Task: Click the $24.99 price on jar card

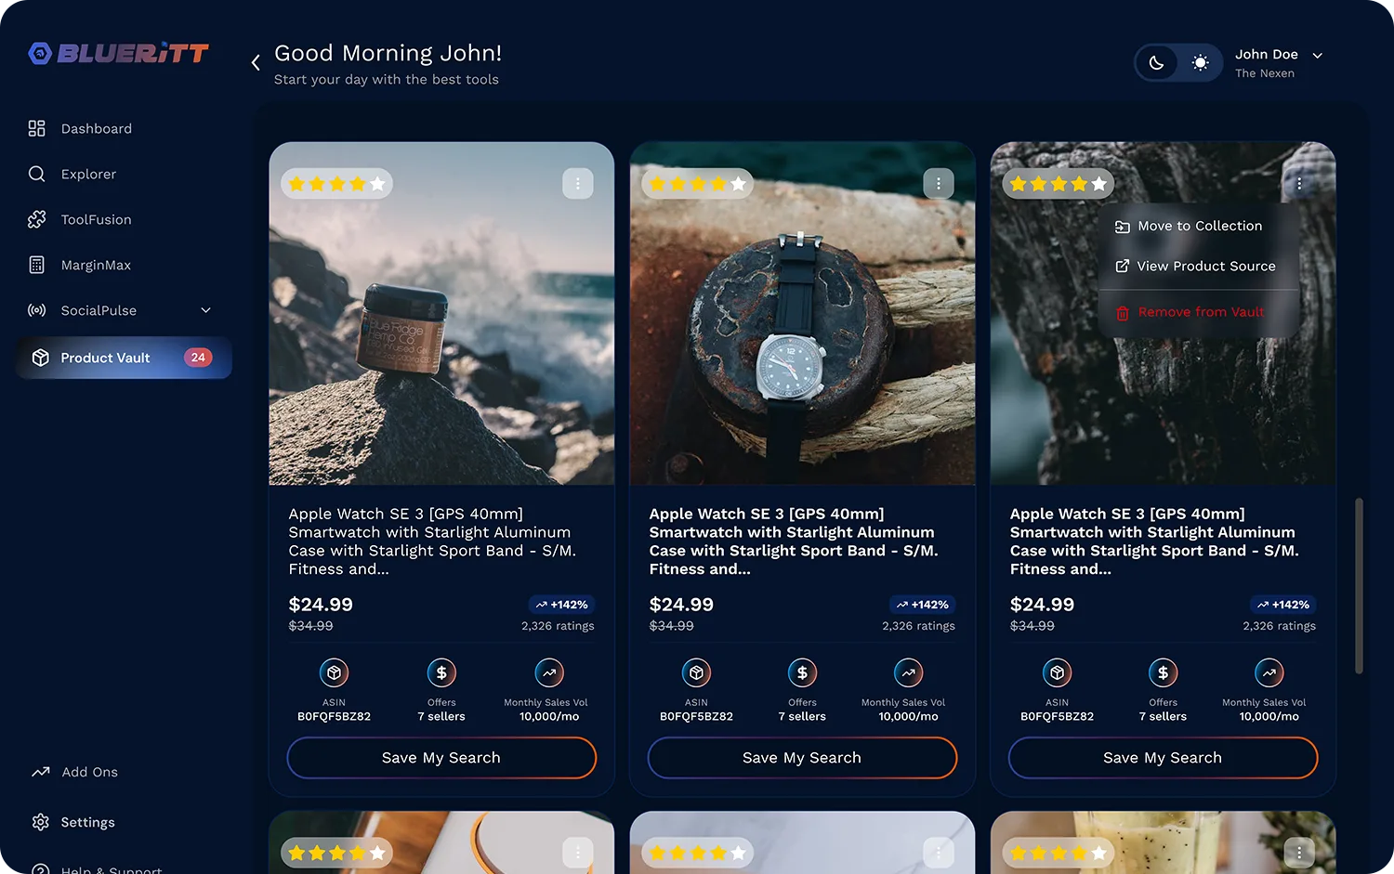Action: pos(321,605)
